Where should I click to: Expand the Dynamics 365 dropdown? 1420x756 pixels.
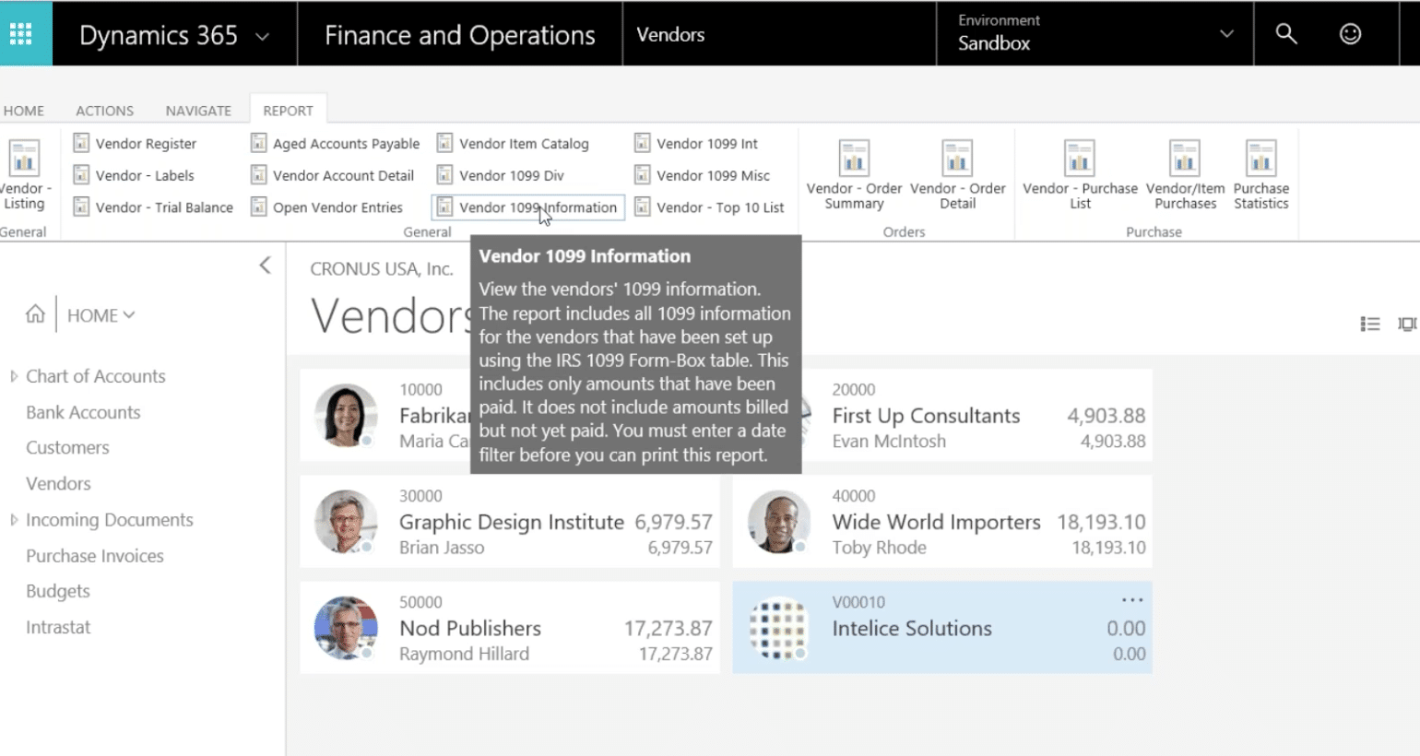click(262, 37)
